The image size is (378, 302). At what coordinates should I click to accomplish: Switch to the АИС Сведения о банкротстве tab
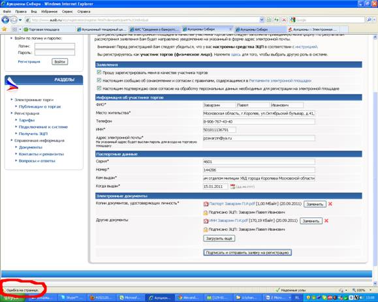[x=155, y=29]
